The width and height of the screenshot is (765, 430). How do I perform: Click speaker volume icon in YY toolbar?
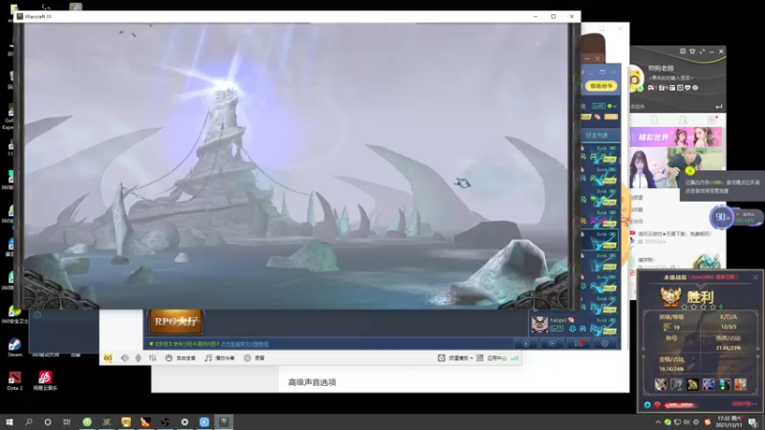(x=124, y=357)
